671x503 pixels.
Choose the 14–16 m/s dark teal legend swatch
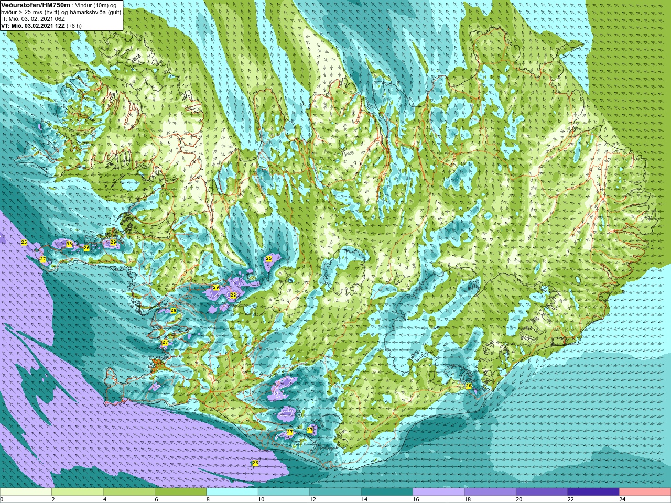(x=387, y=492)
